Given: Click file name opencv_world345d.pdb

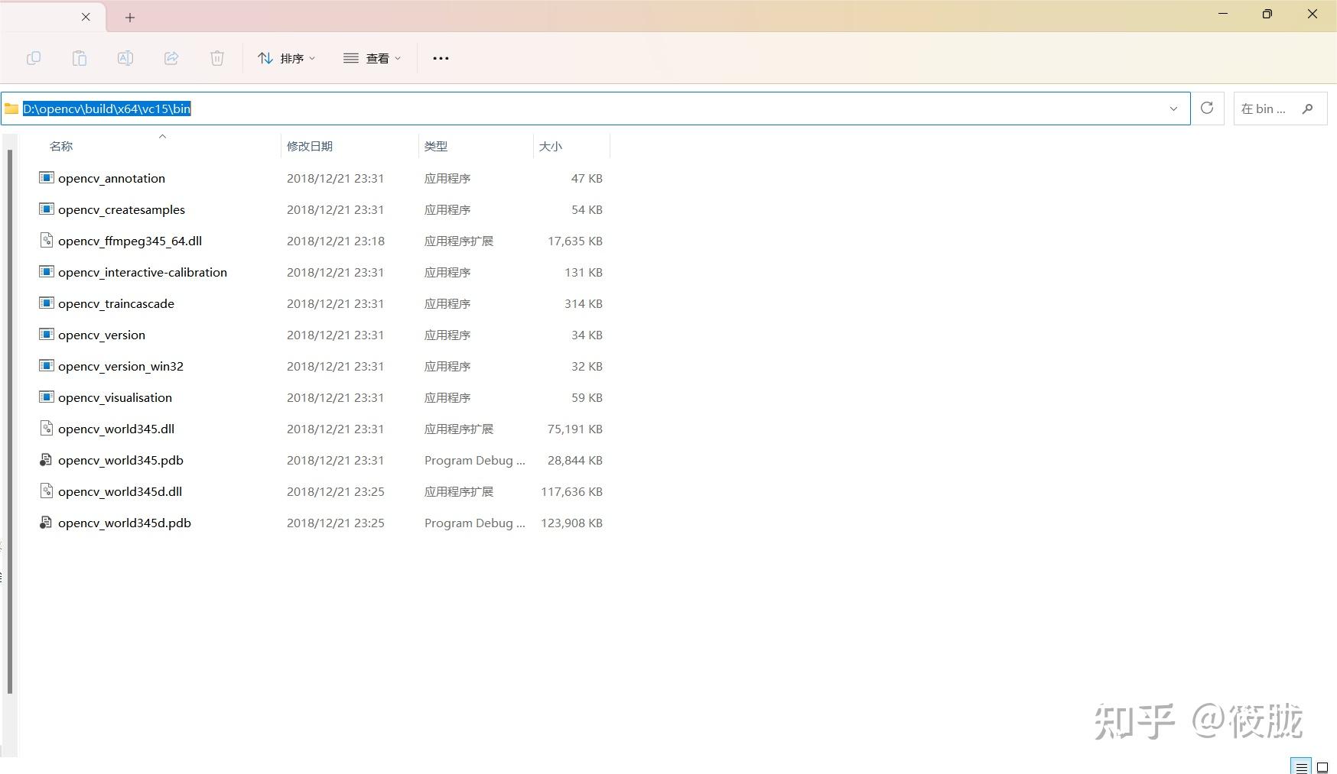Looking at the screenshot, I should [x=125, y=523].
